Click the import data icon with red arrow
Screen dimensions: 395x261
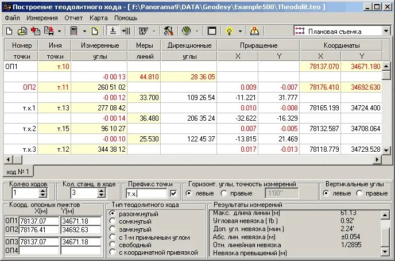point(36,31)
